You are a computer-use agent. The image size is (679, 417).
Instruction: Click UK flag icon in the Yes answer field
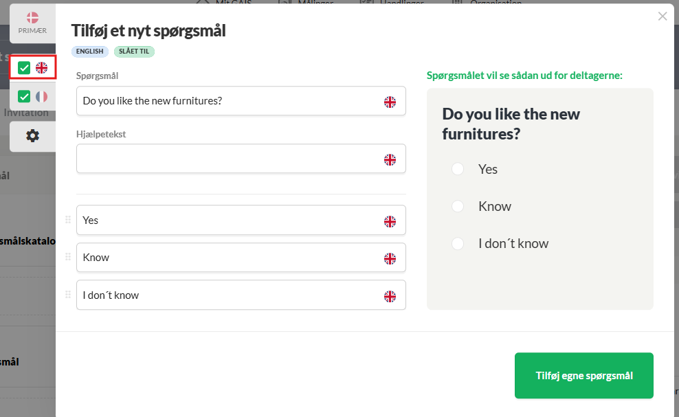[x=390, y=221]
